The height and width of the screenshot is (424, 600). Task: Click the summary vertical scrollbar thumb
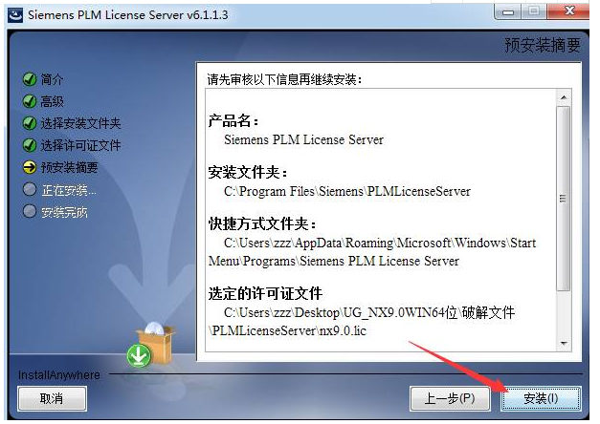click(564, 199)
